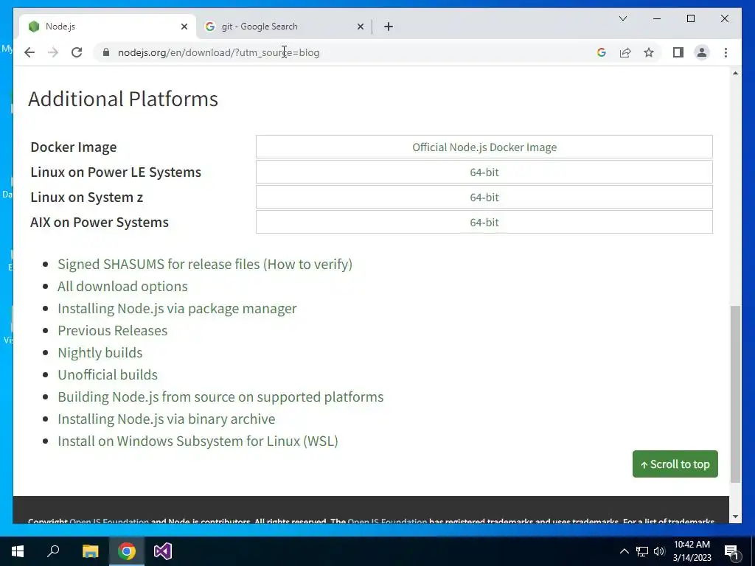The image size is (755, 566).
Task: Click the Chrome taskbar icon
Action: pos(127,551)
